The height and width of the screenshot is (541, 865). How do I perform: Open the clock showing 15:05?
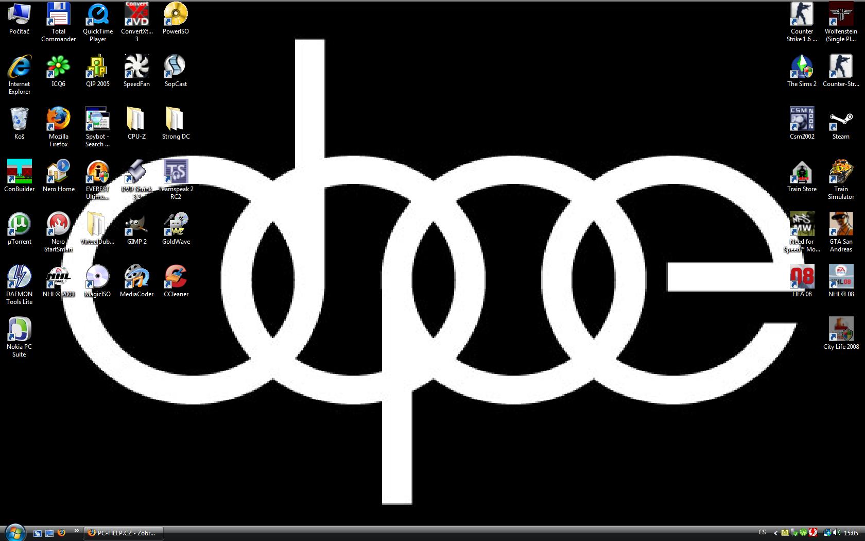(851, 533)
